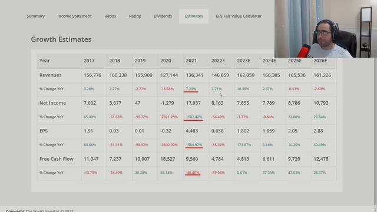The width and height of the screenshot is (377, 212).
Task: Click the 2020 column header
Action: (x=166, y=61)
